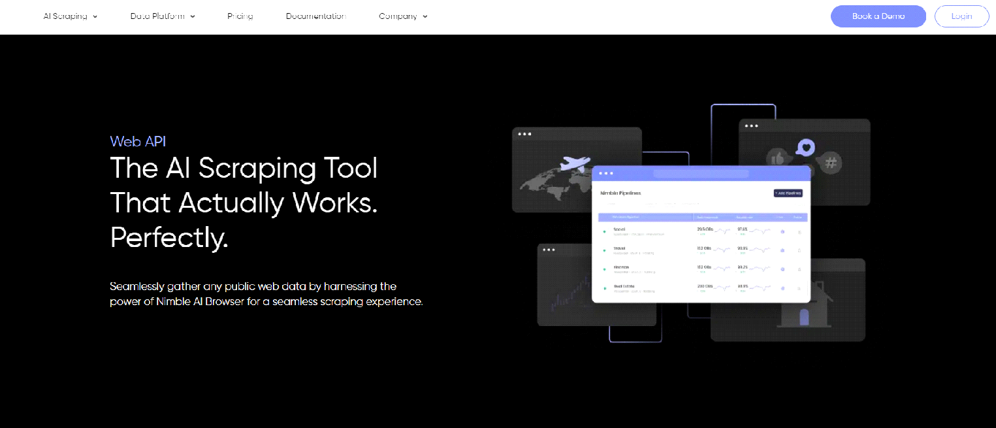Click the Book a Demo button

pyautogui.click(x=878, y=16)
